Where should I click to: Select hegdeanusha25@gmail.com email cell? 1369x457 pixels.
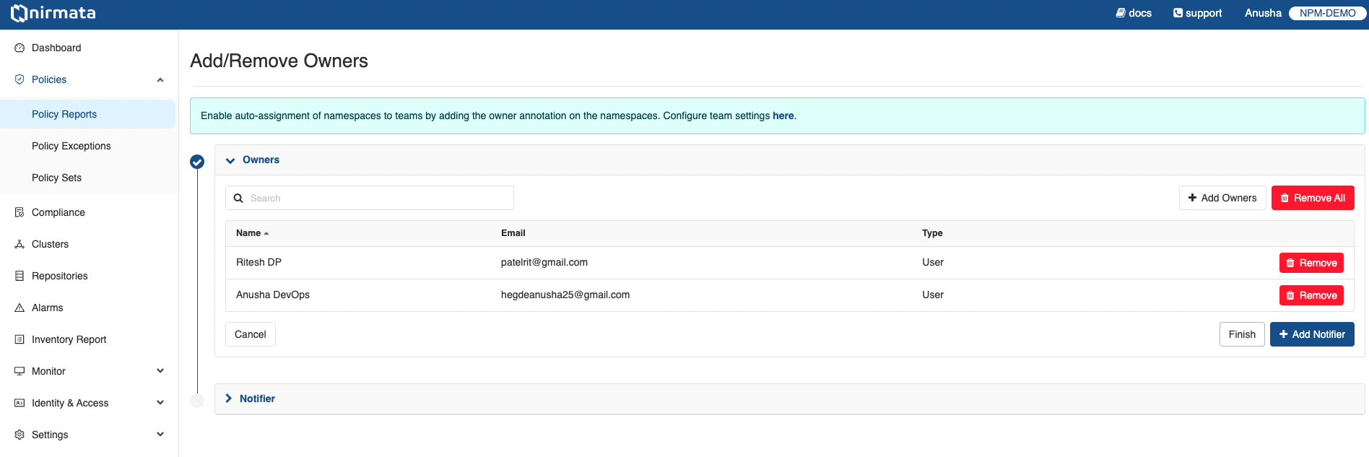coord(565,295)
